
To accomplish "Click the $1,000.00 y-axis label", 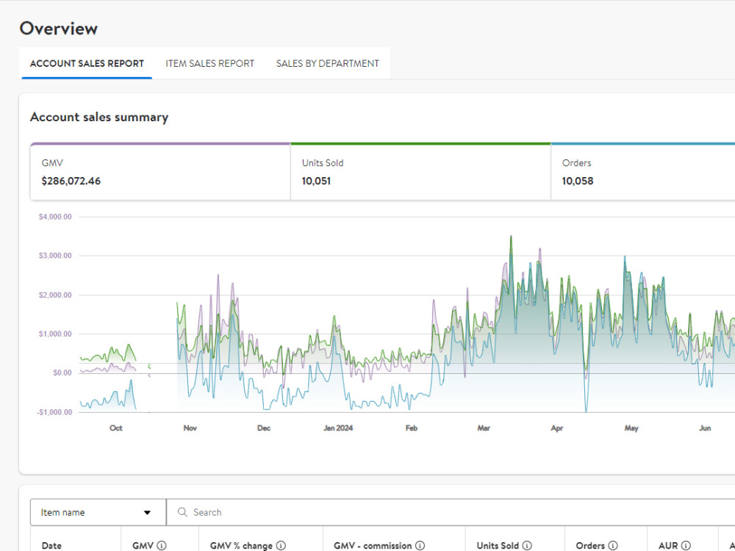I will (x=55, y=334).
